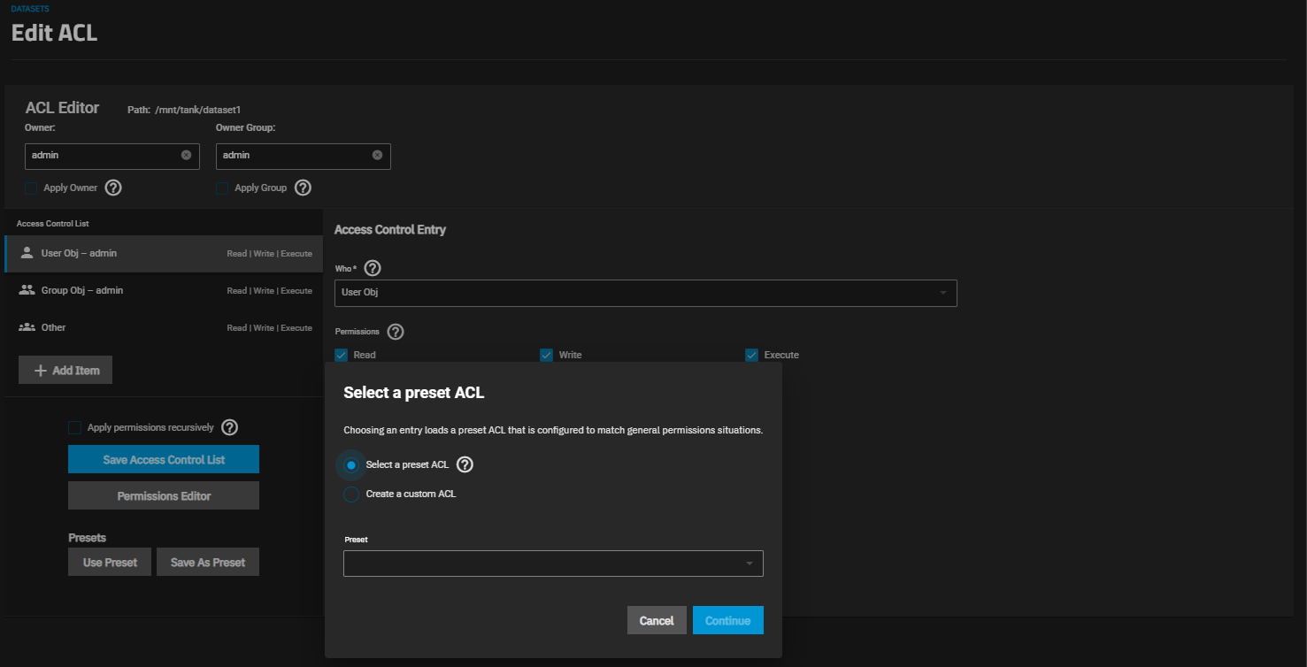Choose the Create a custom ACL option
Image resolution: width=1307 pixels, height=667 pixels.
(351, 494)
